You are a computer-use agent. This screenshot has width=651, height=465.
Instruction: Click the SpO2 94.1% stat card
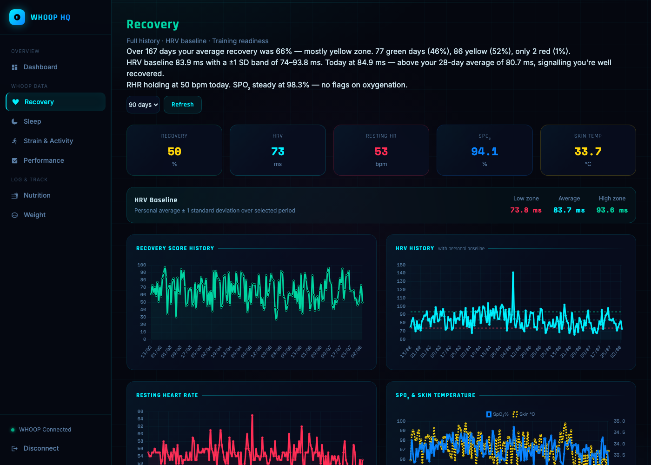point(485,150)
